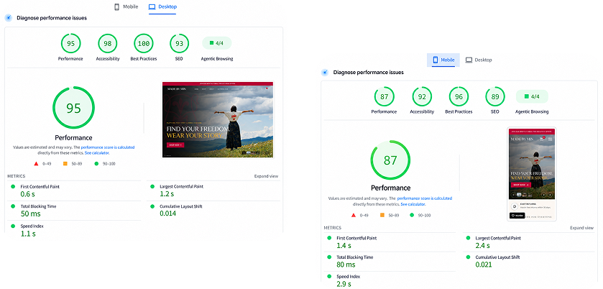This screenshot has width=603, height=289.
Task: Click the 87 Performance small gauge on right
Action: (x=384, y=96)
